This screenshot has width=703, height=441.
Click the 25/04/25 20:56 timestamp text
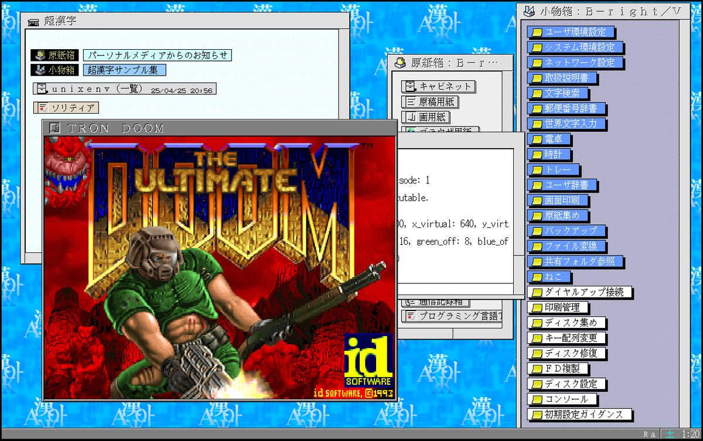pos(181,91)
